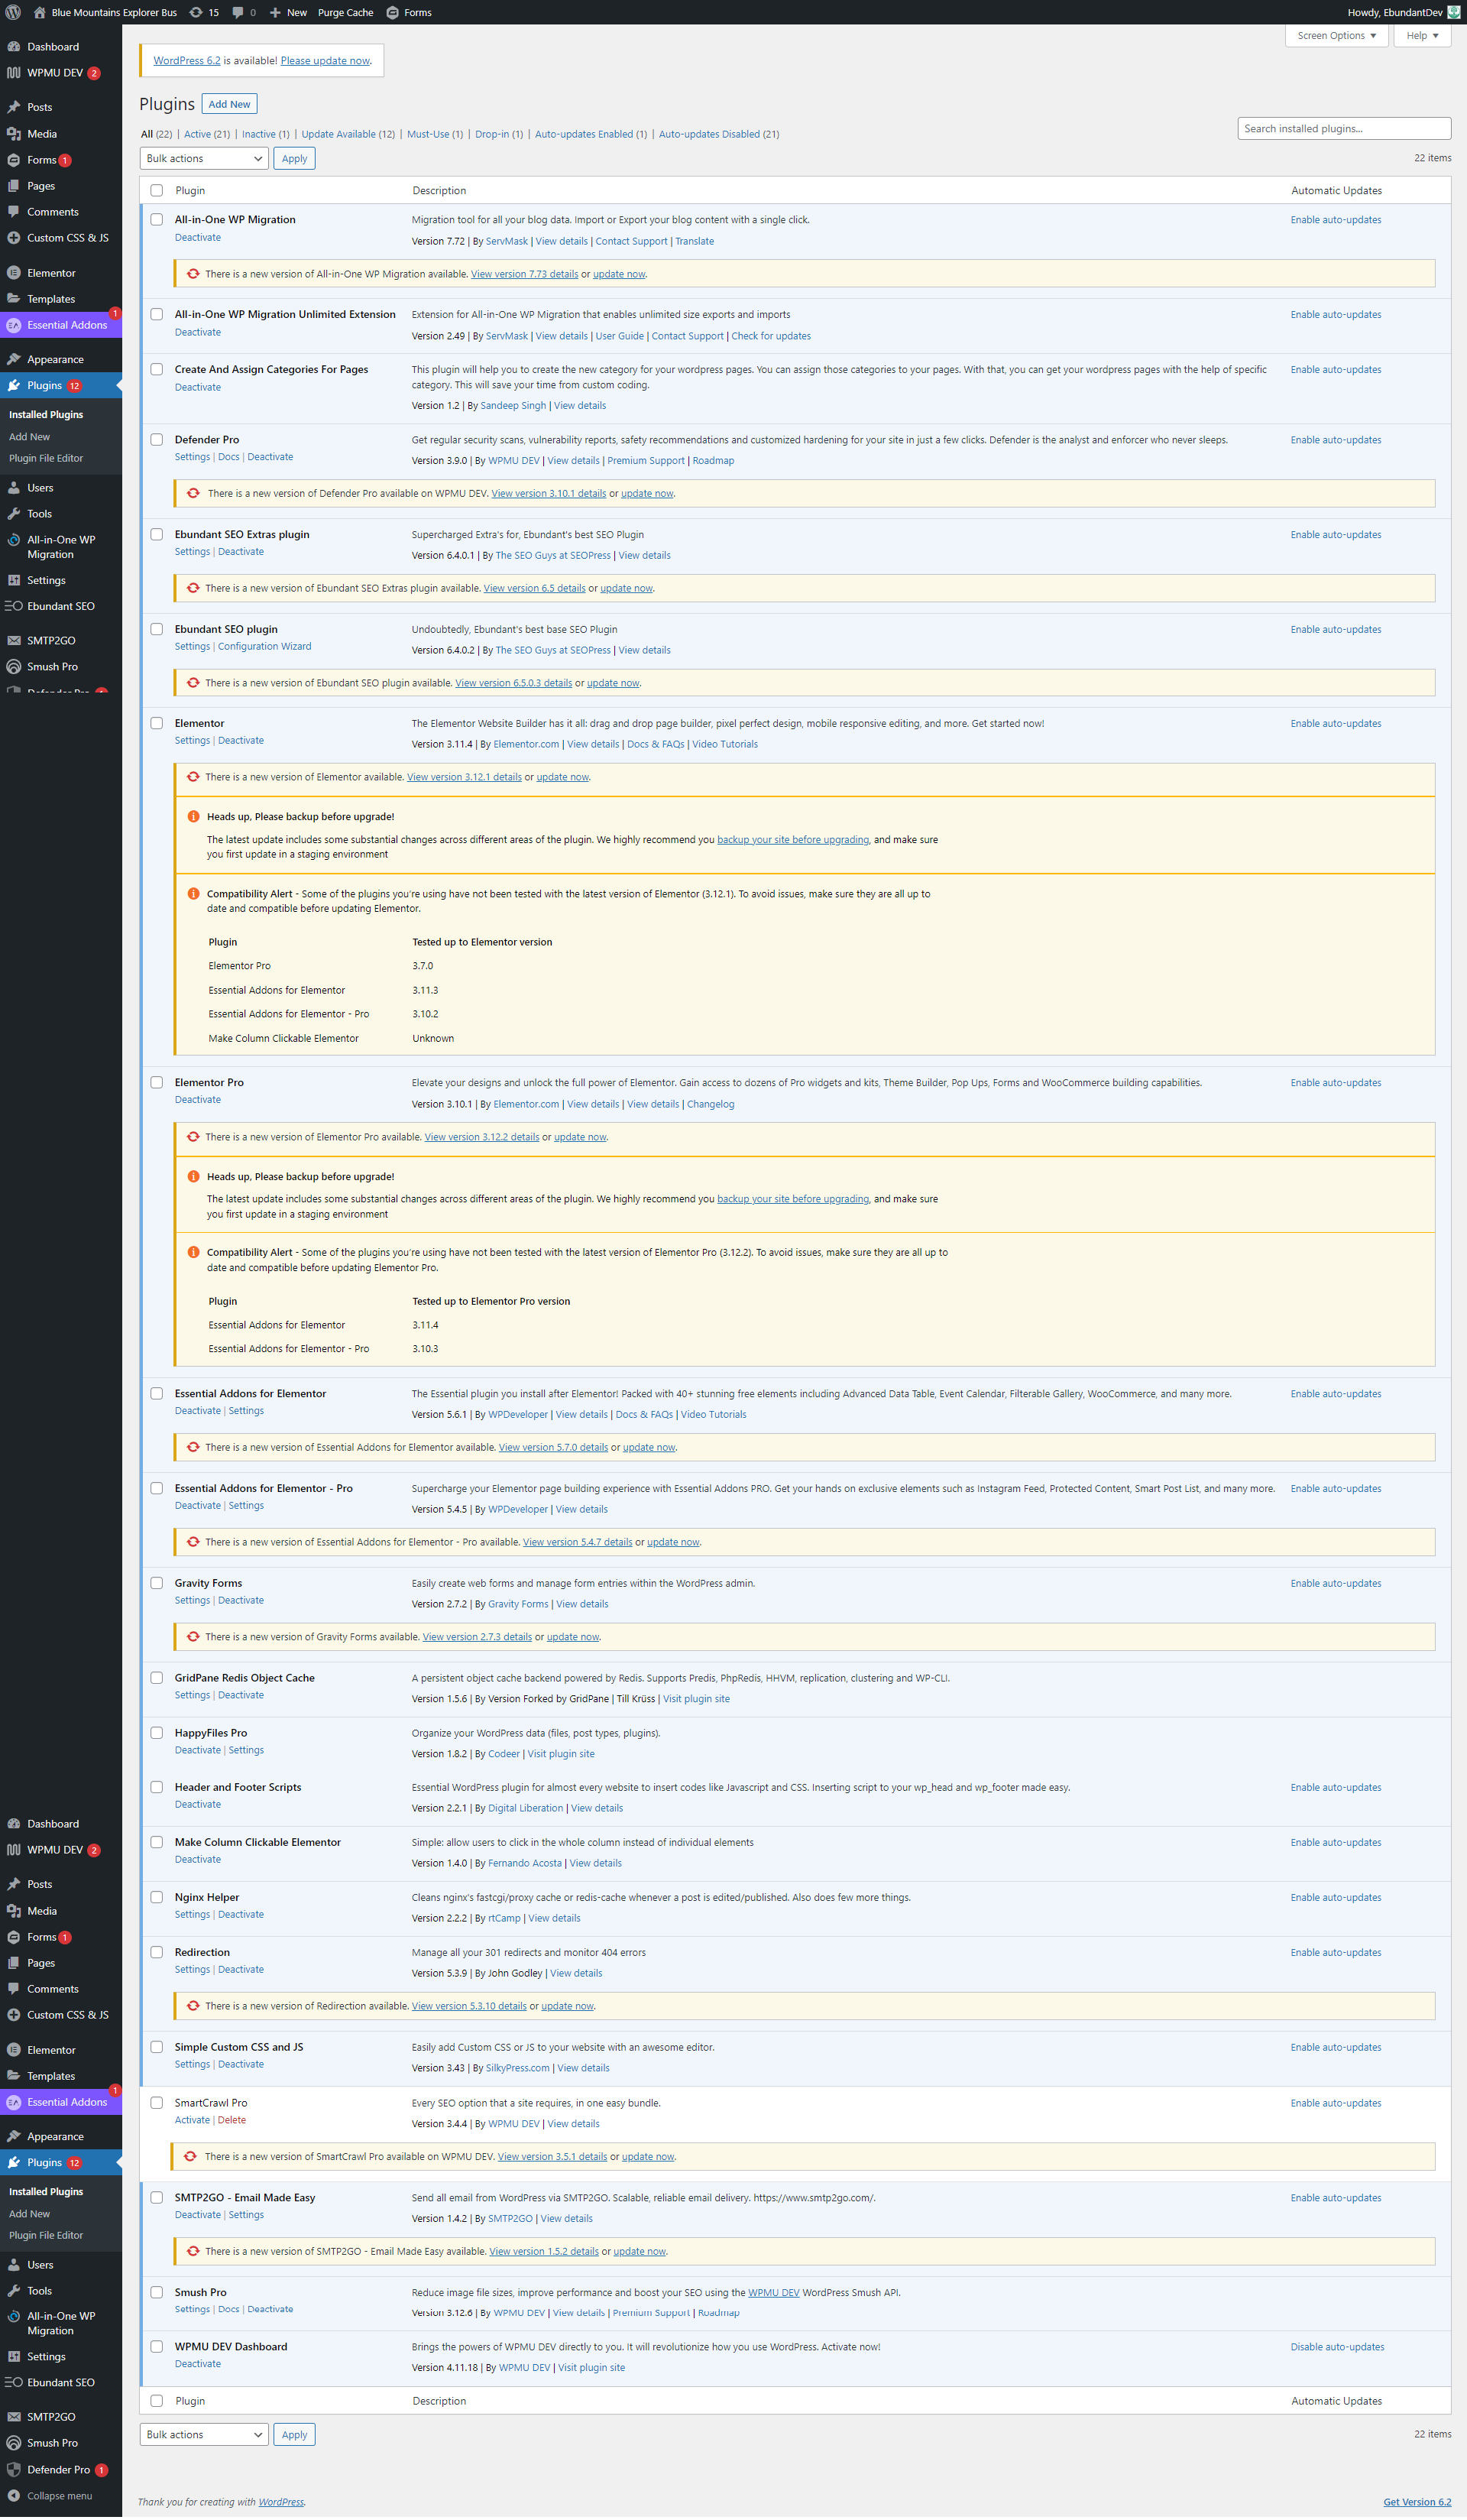Click the user avatar beside Howdy, EbundantDev

(1454, 12)
